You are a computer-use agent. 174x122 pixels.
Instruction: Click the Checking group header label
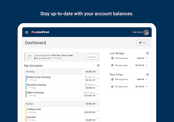click(x=30, y=72)
